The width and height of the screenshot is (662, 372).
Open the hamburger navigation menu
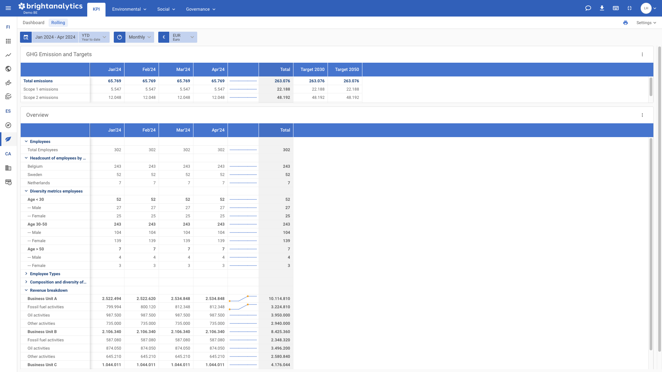(8, 8)
